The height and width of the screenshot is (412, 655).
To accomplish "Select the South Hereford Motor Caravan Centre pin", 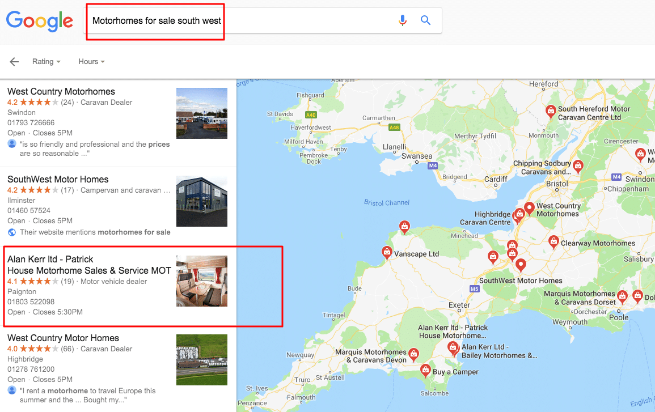I will point(551,111).
